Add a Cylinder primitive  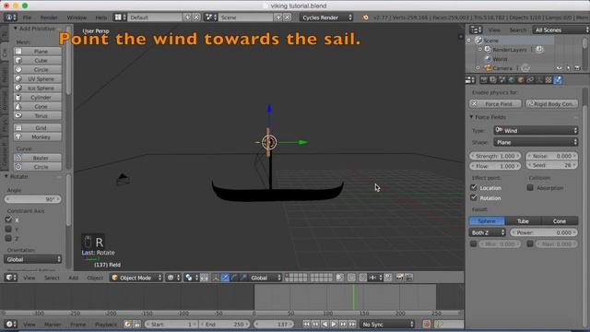pos(38,97)
